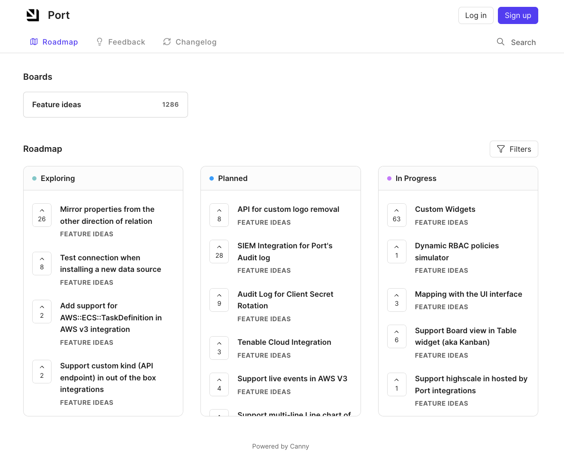The height and width of the screenshot is (455, 564).
Task: Open Dynamic RBAC policies simulator post
Action: [457, 252]
